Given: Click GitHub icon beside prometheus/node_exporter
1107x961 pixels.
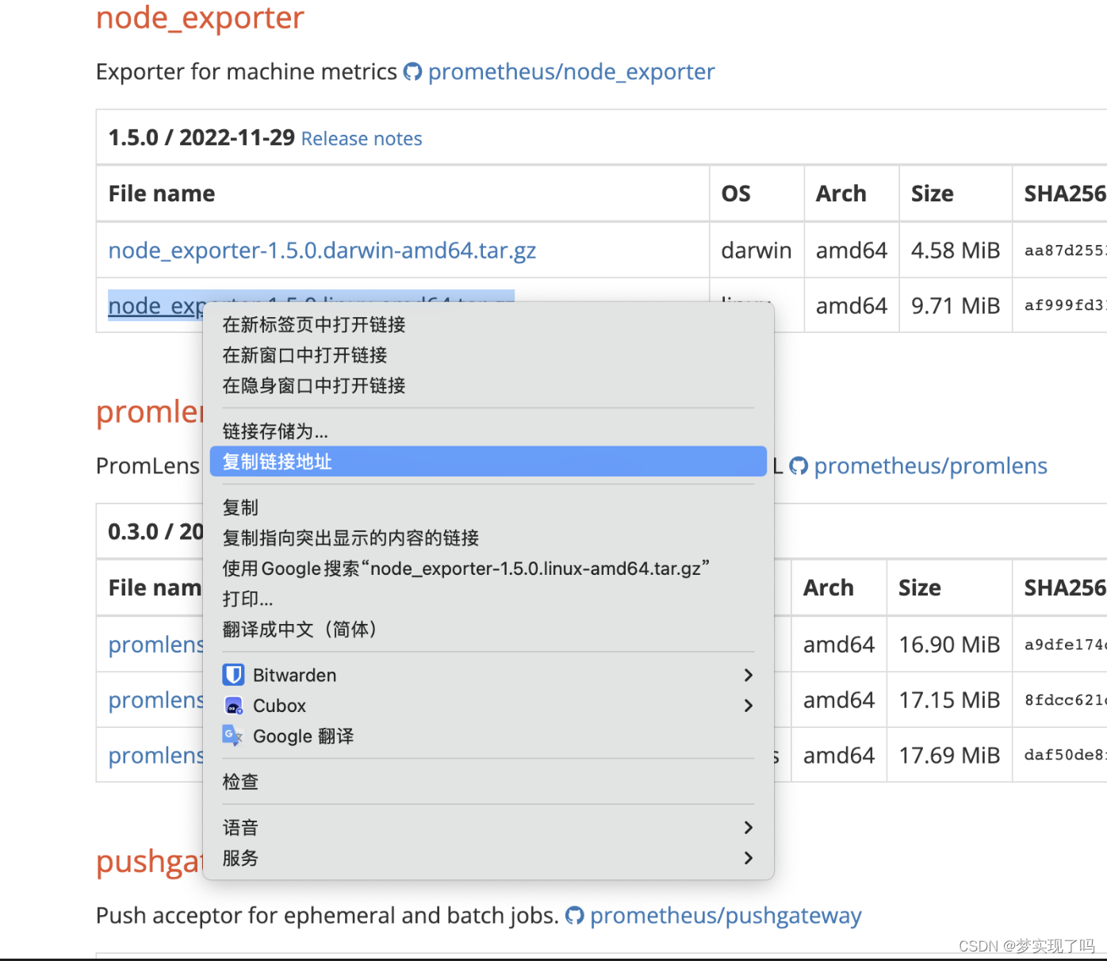Looking at the screenshot, I should pos(412,72).
